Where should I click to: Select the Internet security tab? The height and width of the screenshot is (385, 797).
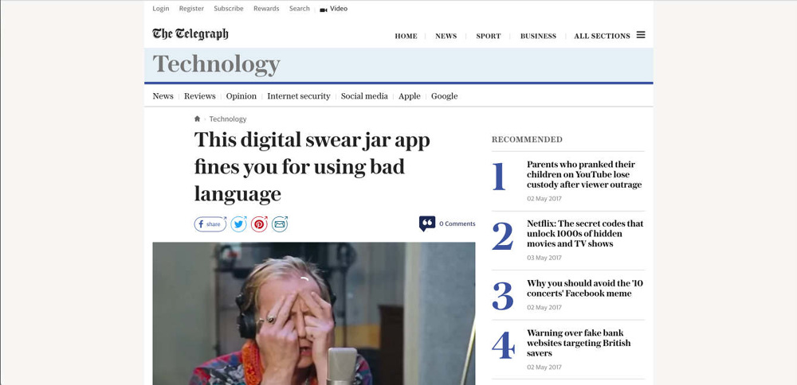click(x=298, y=96)
